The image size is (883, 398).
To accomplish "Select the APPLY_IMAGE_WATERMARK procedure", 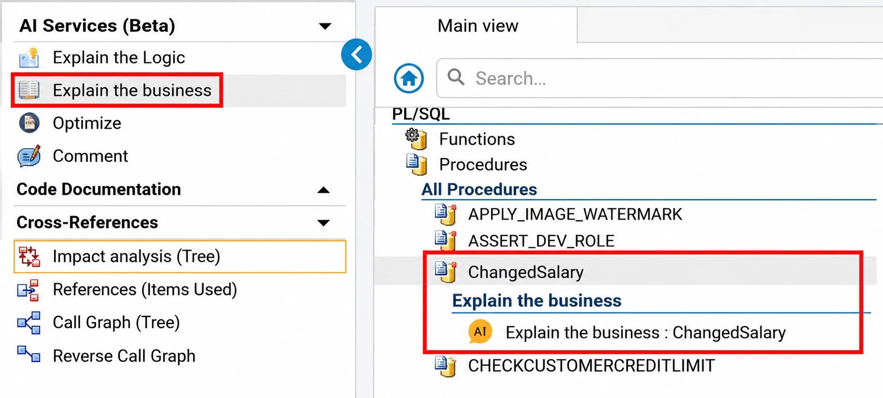I will click(x=575, y=214).
